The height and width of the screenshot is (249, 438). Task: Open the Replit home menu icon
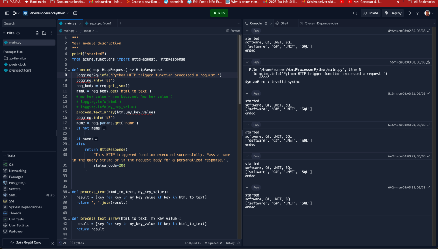(x=16, y=13)
